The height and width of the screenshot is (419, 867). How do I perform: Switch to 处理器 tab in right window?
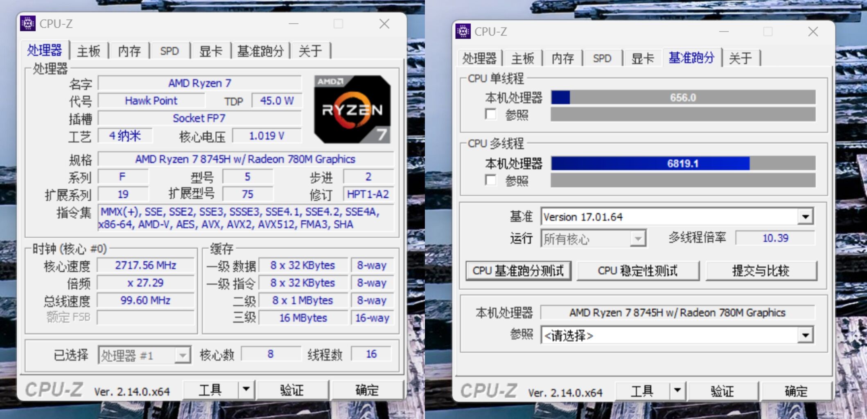coord(479,58)
